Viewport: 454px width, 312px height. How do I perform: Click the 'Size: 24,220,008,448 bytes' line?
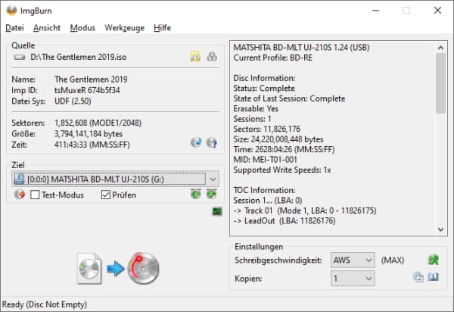(278, 139)
